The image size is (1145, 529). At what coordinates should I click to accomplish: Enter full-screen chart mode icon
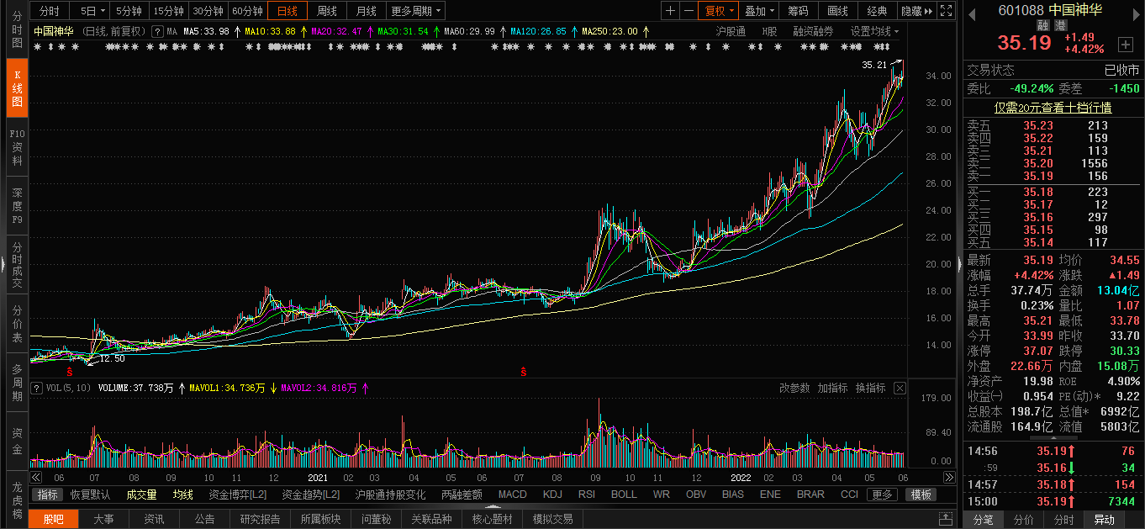pos(947,11)
